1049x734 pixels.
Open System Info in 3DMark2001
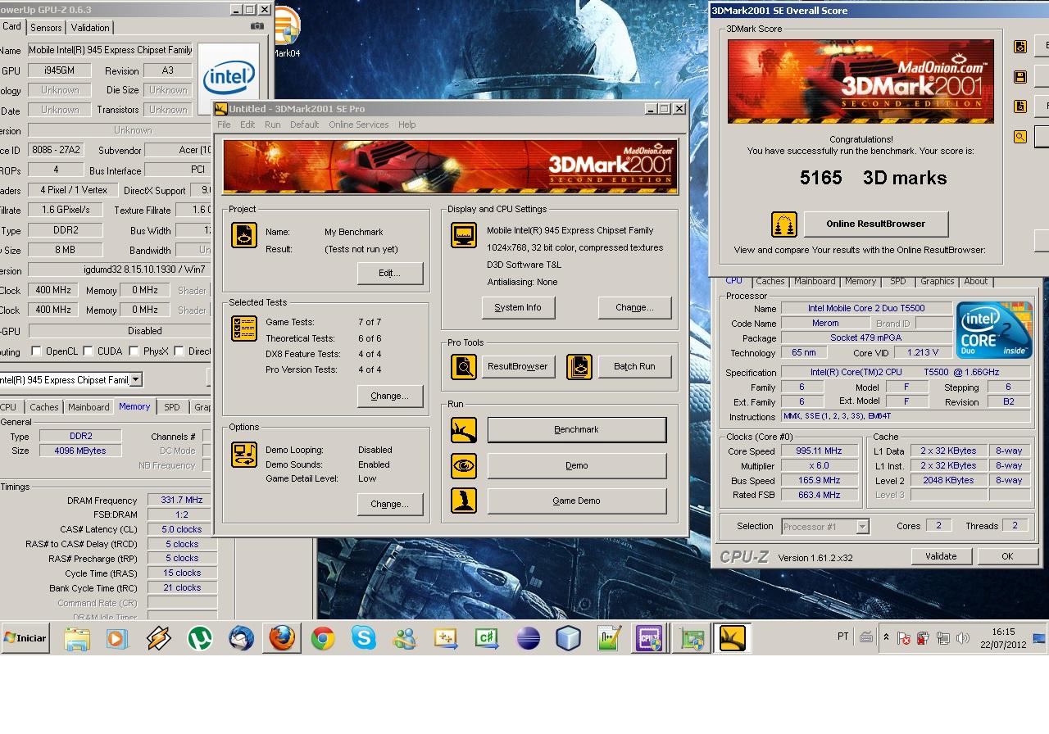point(518,307)
